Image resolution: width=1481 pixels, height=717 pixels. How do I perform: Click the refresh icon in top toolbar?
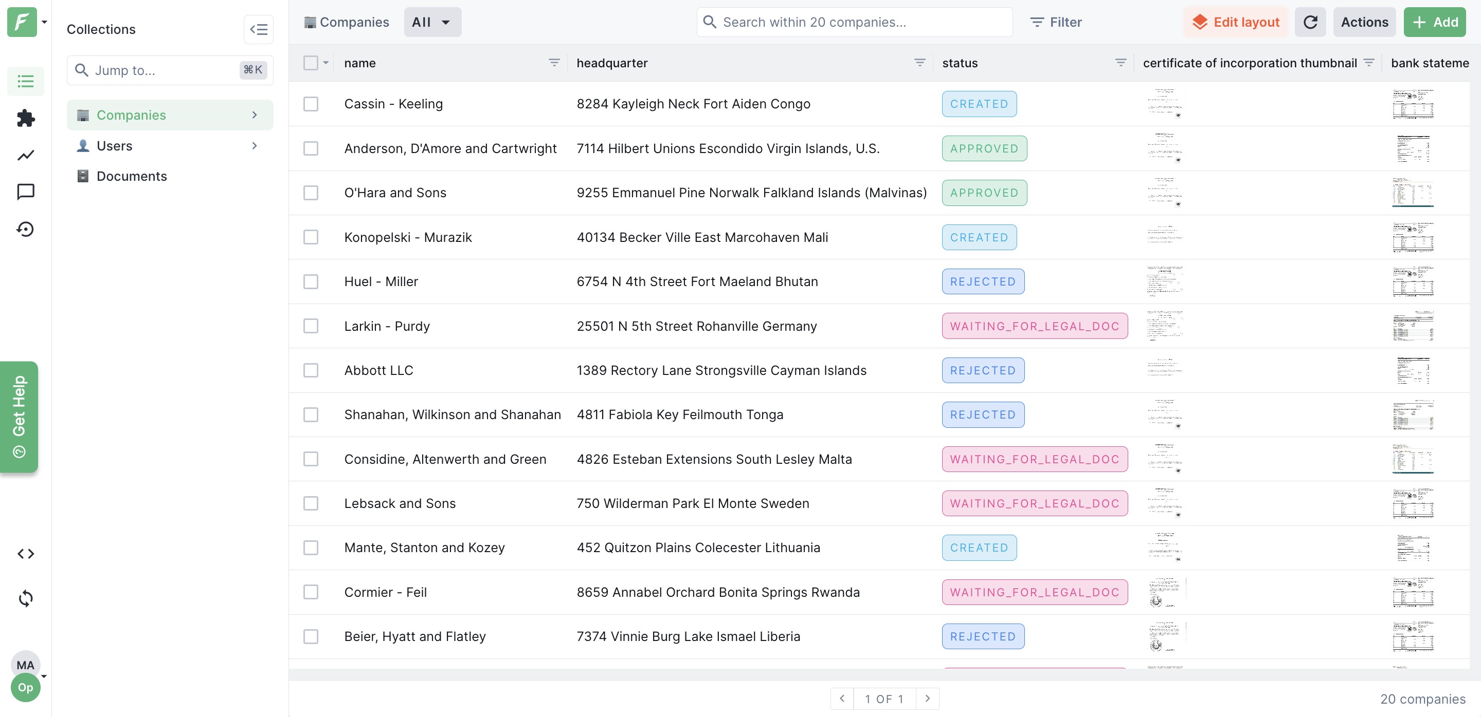1310,23
